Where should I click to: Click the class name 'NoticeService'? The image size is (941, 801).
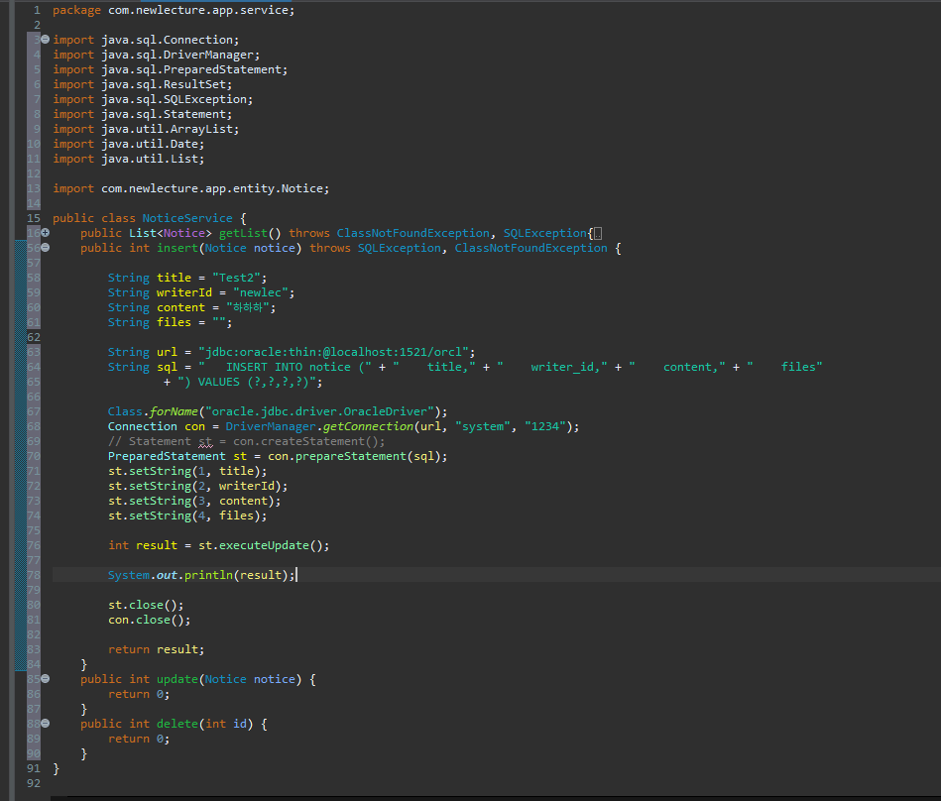click(187, 218)
